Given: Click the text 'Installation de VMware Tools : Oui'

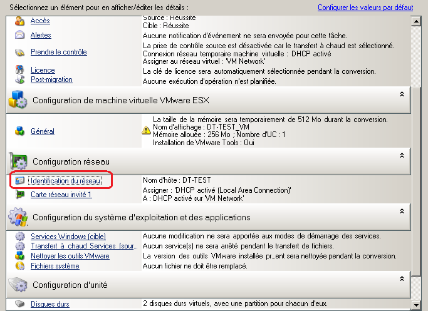Looking at the screenshot, I should (x=204, y=143).
